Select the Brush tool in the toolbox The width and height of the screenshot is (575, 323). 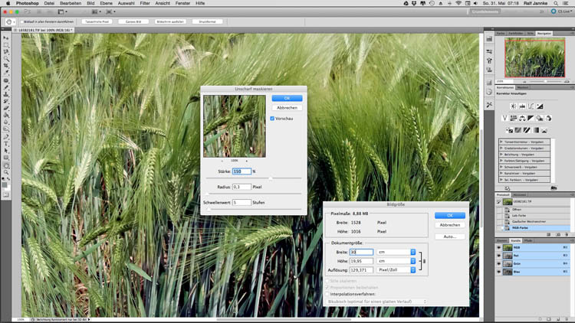(x=6, y=87)
